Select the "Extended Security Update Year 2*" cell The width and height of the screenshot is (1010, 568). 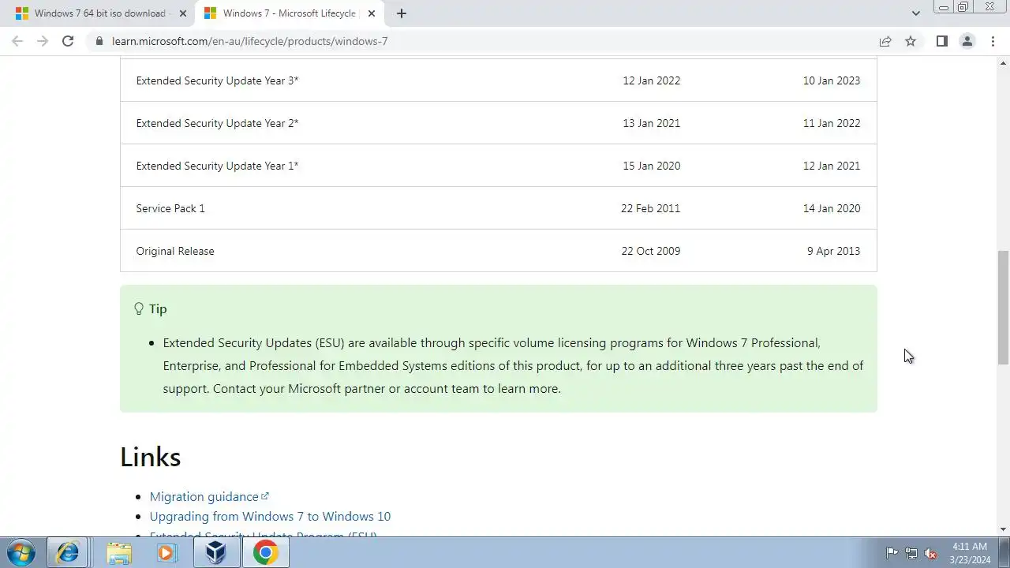[217, 123]
